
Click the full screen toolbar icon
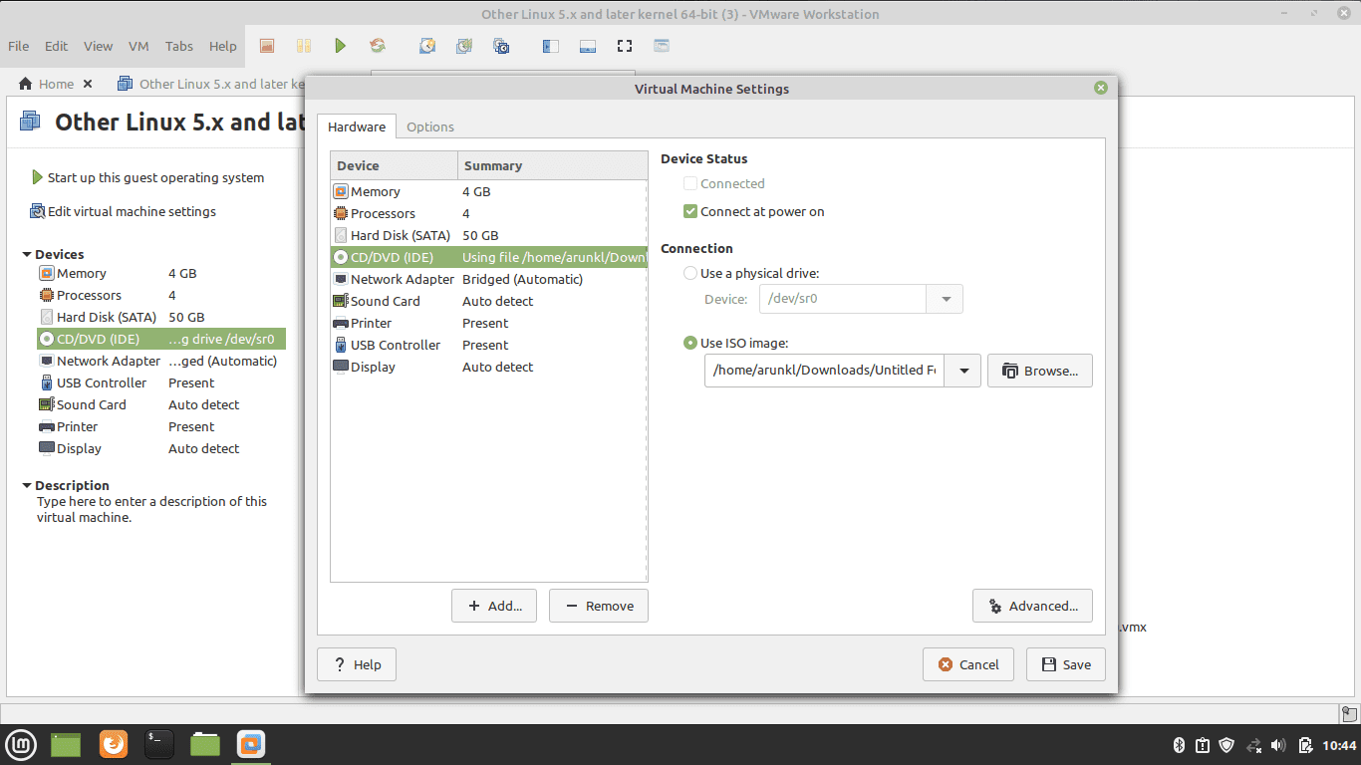(x=625, y=46)
